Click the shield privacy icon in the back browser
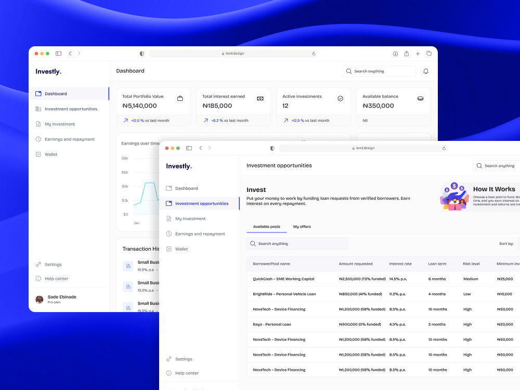The height and width of the screenshot is (390, 520). 142,54
